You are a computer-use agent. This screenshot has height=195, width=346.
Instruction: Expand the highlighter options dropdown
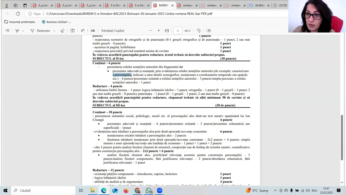[23, 31]
